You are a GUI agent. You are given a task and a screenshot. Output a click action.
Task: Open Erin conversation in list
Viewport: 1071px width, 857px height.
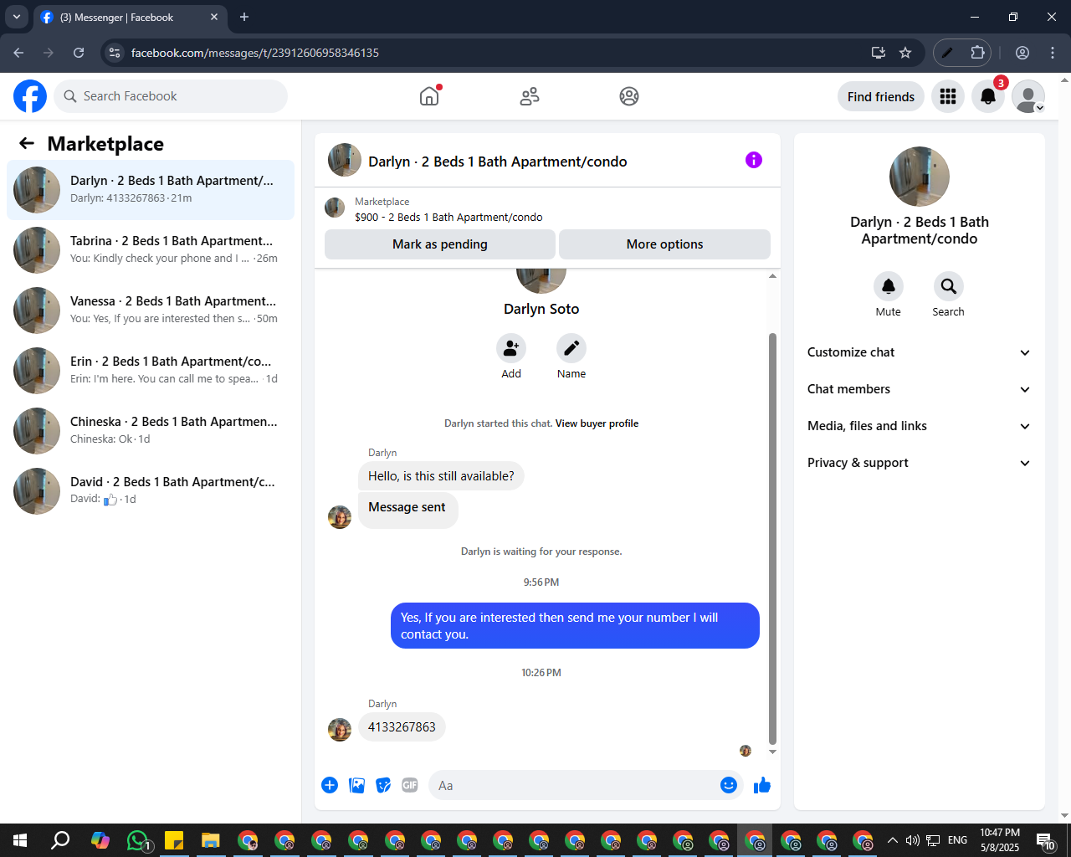pos(151,371)
